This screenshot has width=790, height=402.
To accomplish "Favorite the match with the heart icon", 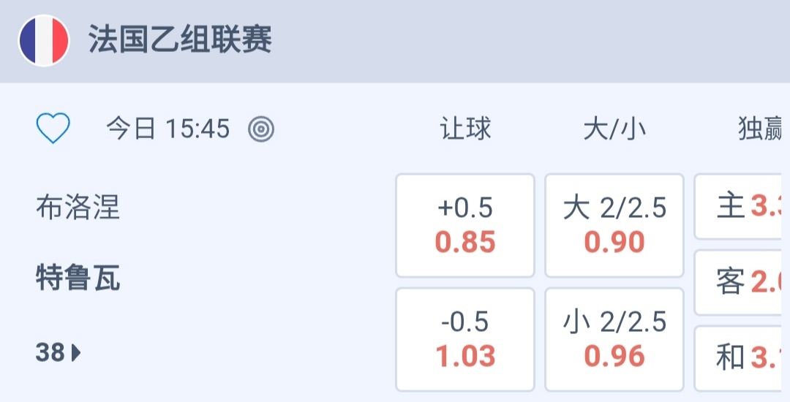I will point(53,129).
